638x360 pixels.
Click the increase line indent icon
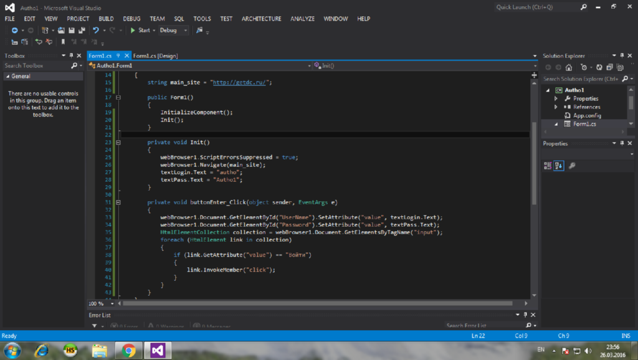tap(25, 42)
